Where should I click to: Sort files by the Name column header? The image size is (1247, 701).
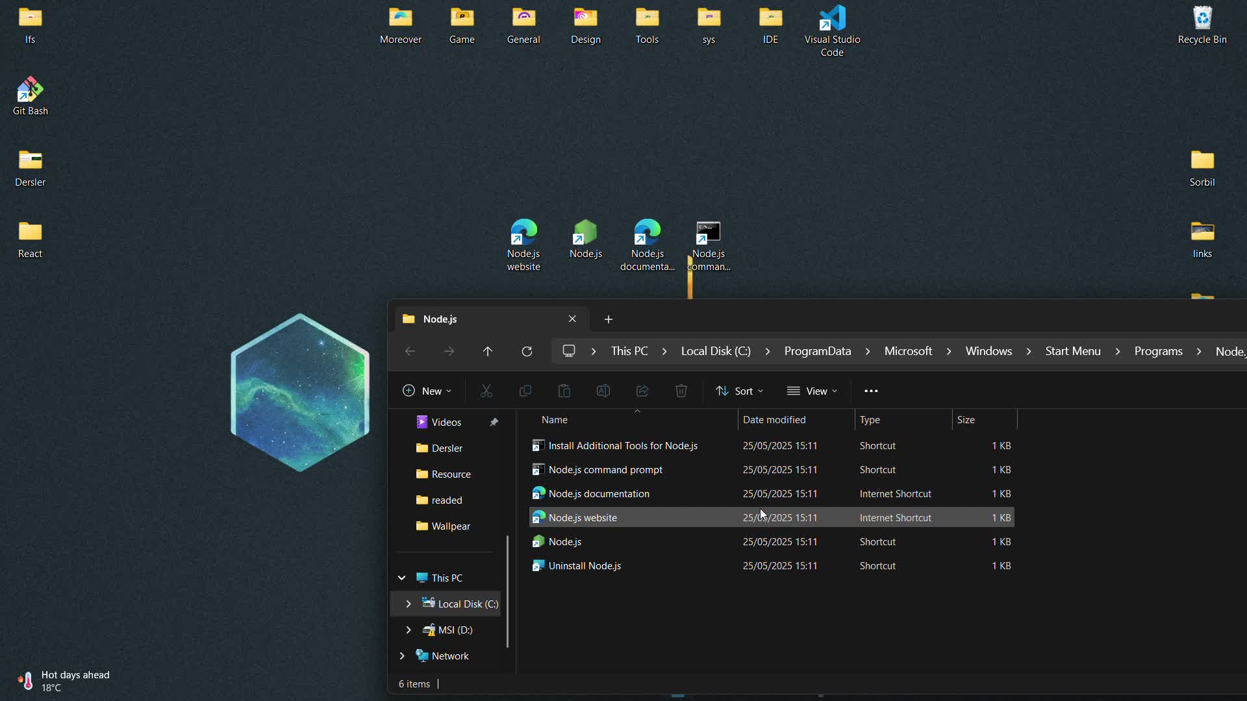[633, 420]
